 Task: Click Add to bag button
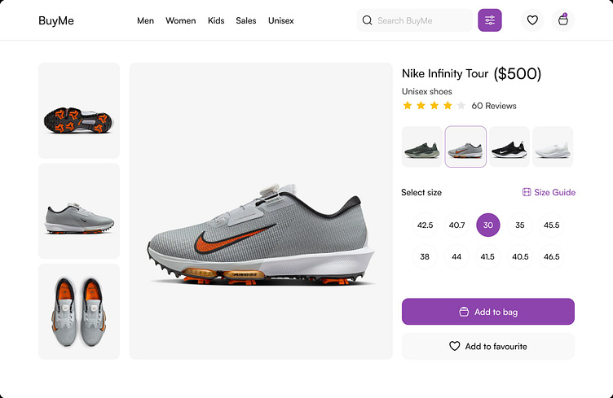coord(488,312)
